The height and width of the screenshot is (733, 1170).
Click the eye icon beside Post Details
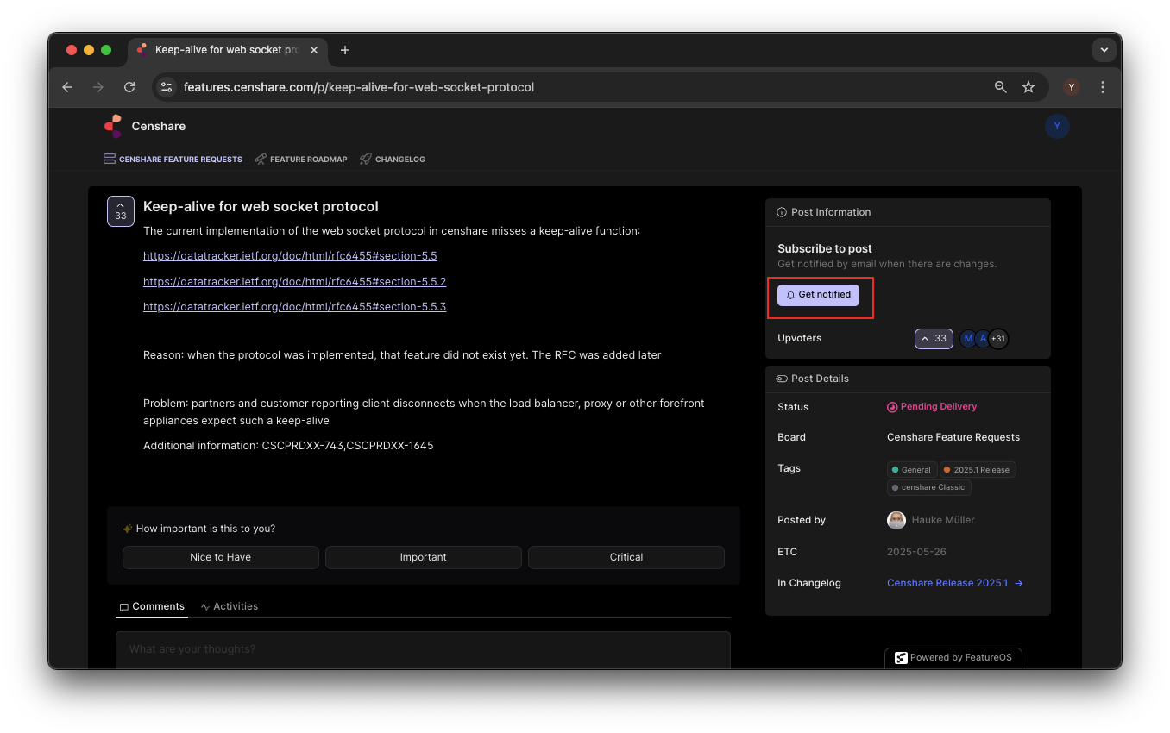click(x=781, y=379)
